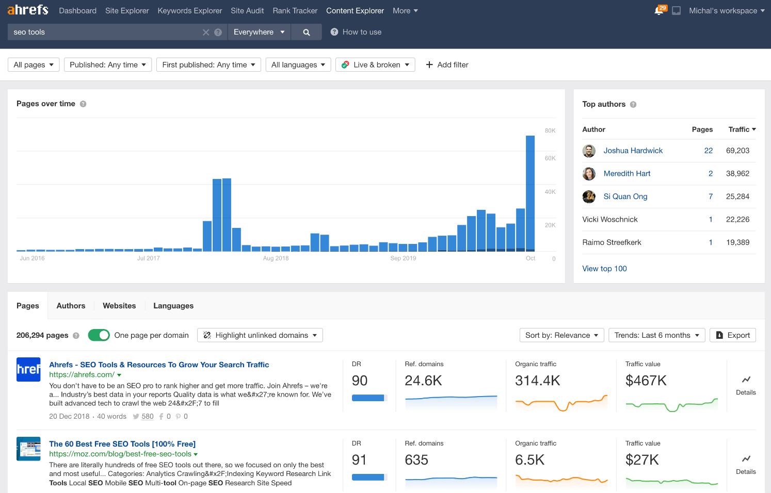This screenshot has height=493, width=771.
Task: Click the Pinterest shares icon for Ahrefs result
Action: 178,417
